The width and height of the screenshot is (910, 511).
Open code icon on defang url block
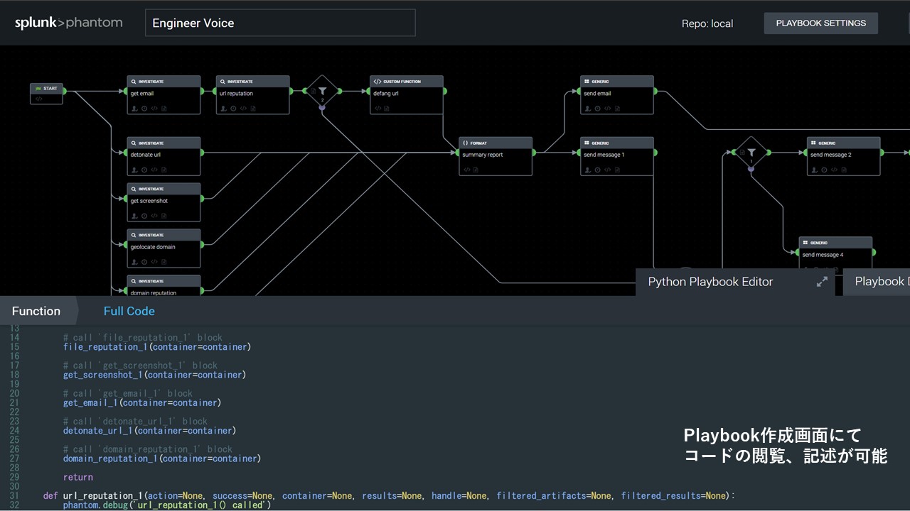(x=378, y=109)
